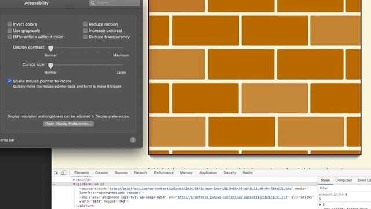371x209 pixels.
Task: Uncheck Shake mouse pointer to locate
Action: (9, 81)
